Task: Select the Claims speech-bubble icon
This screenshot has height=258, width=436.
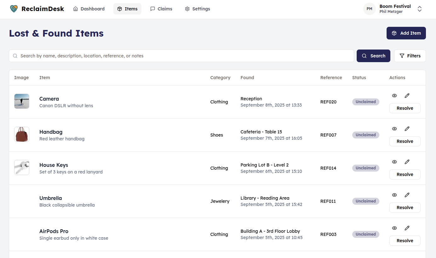Action: [x=153, y=9]
